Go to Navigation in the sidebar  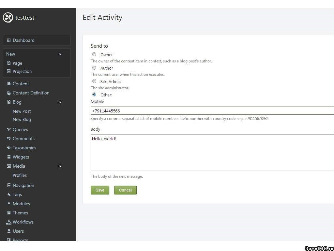[23, 185]
